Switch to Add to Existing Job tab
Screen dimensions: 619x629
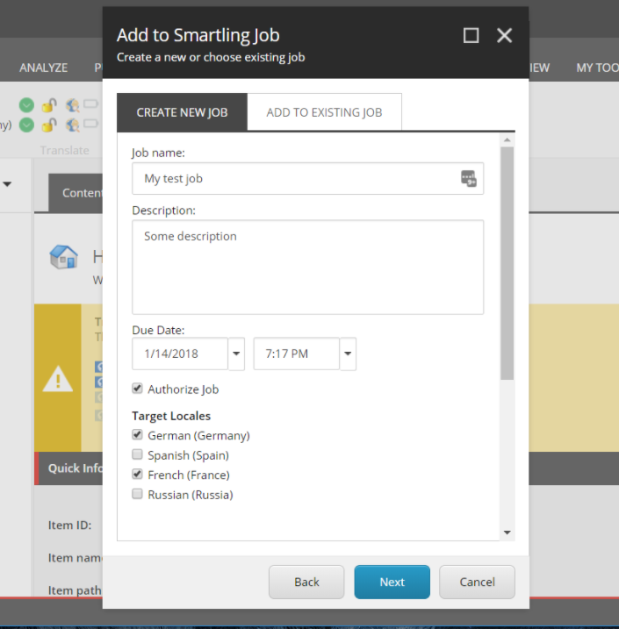[x=324, y=112]
